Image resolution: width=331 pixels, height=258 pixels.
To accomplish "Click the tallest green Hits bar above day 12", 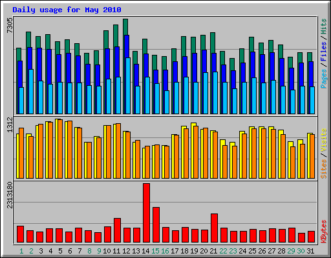I will point(125,27).
